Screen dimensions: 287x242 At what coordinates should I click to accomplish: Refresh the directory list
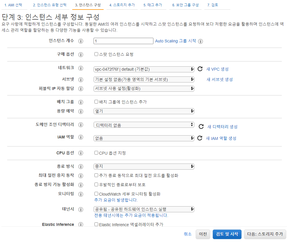tap(201, 127)
